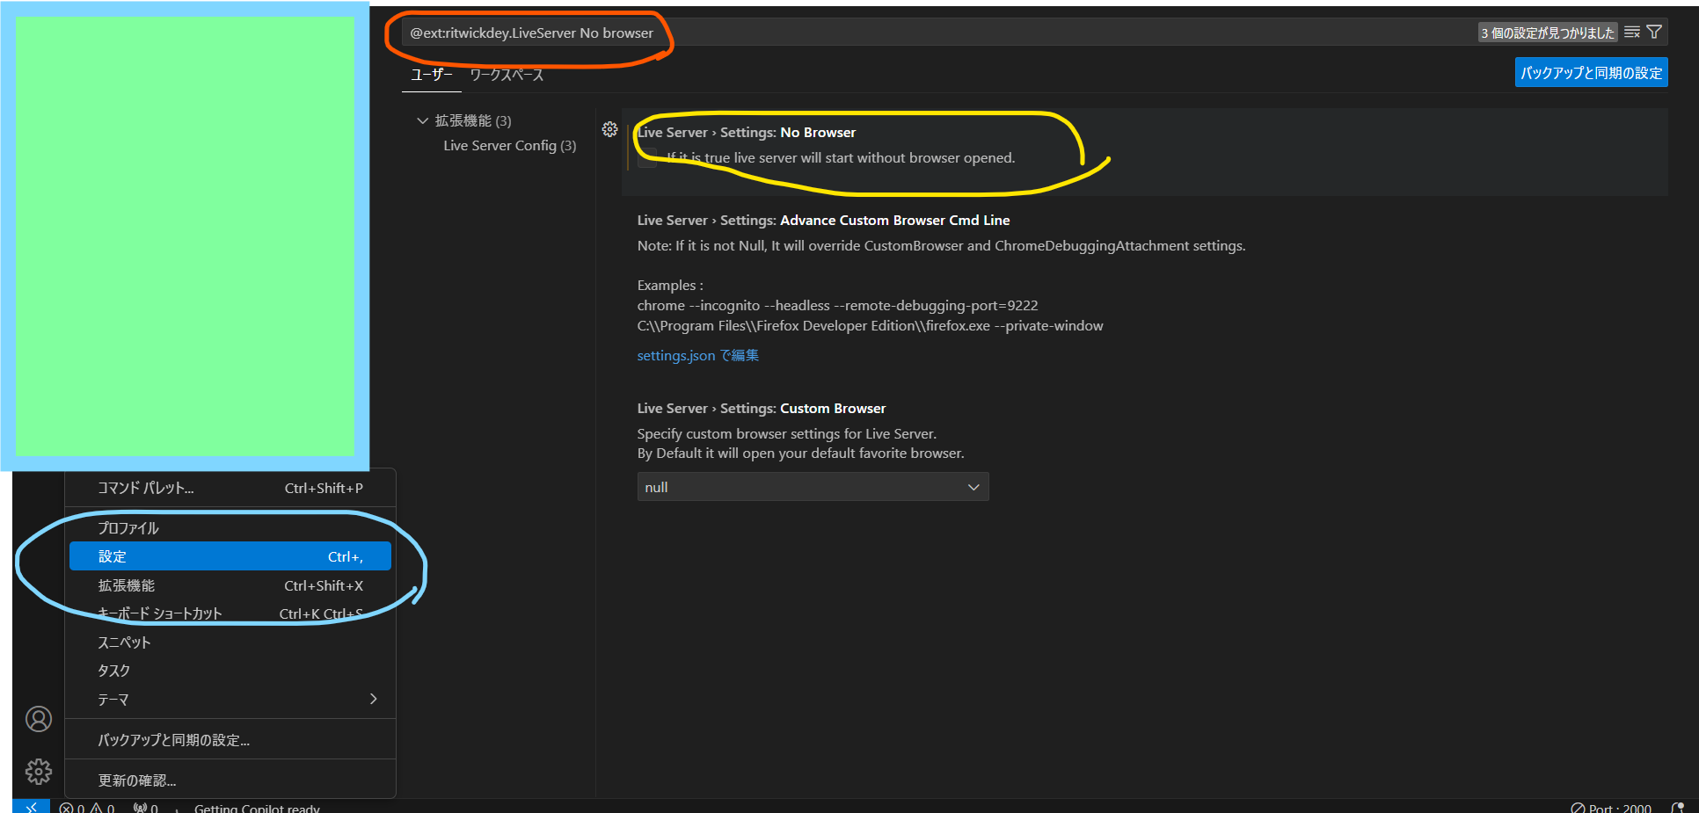
Task: Click the Accounts icon above the gear
Action: (38, 718)
